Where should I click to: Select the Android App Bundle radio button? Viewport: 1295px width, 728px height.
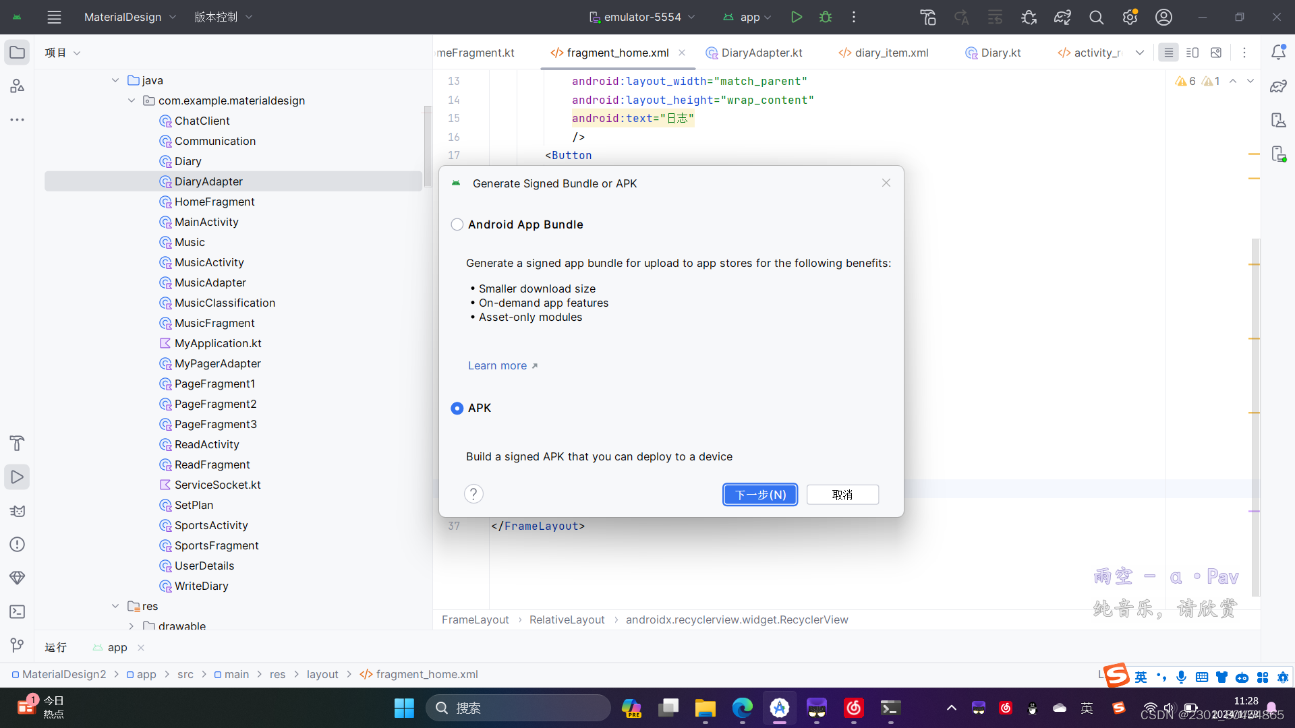(457, 224)
